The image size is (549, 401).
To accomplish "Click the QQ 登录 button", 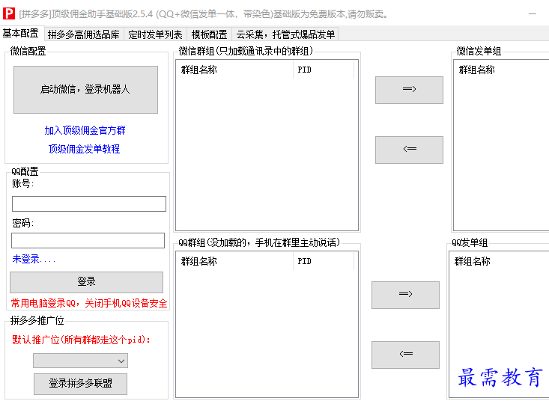I will click(86, 282).
